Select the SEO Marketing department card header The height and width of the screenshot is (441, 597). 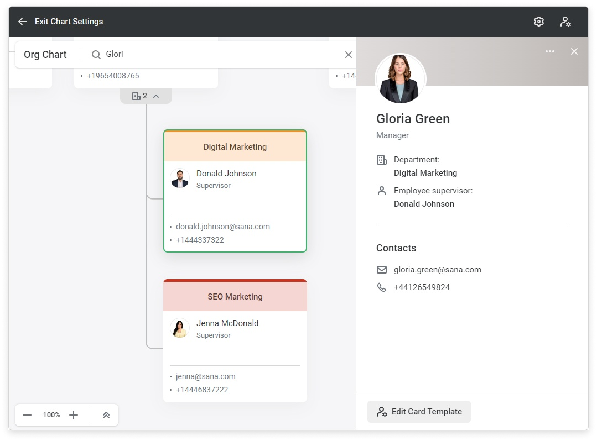(x=235, y=297)
